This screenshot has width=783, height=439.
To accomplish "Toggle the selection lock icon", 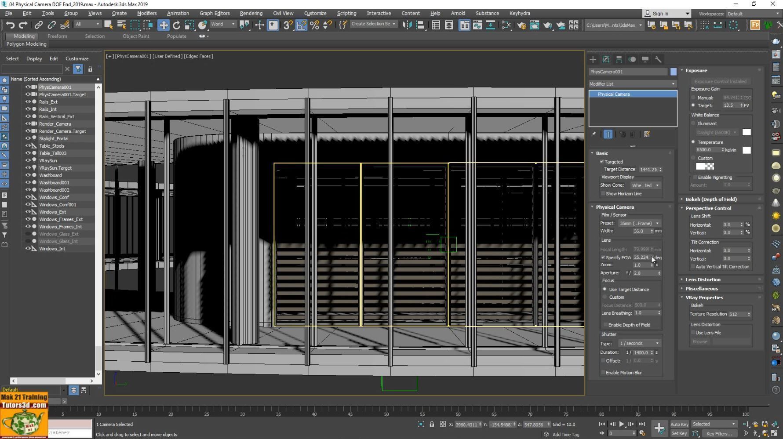I will pyautogui.click(x=432, y=424).
